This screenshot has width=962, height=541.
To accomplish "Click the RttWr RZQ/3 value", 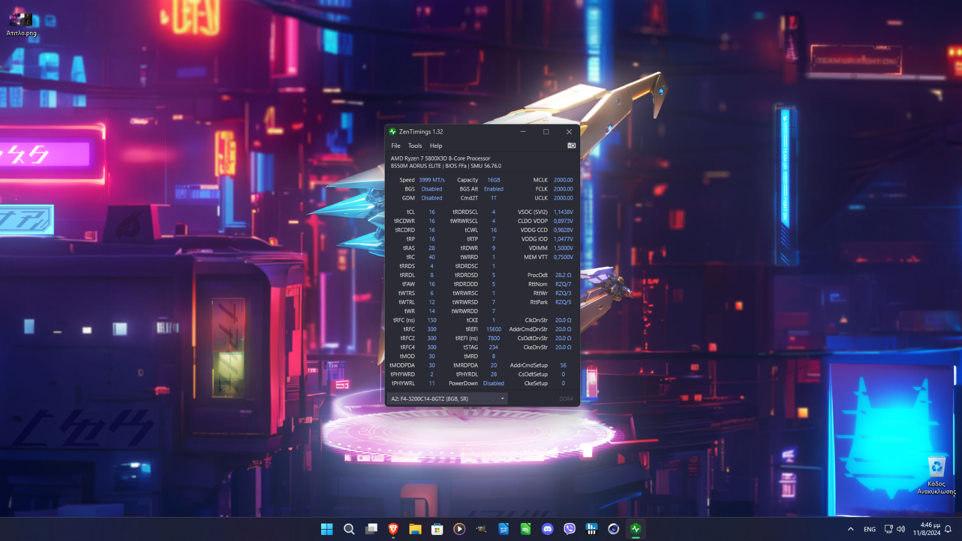I will click(563, 293).
